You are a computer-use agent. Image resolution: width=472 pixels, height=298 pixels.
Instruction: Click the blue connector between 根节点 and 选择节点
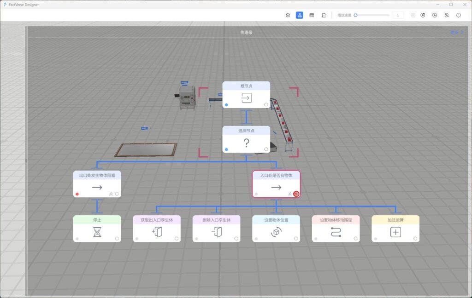246,117
